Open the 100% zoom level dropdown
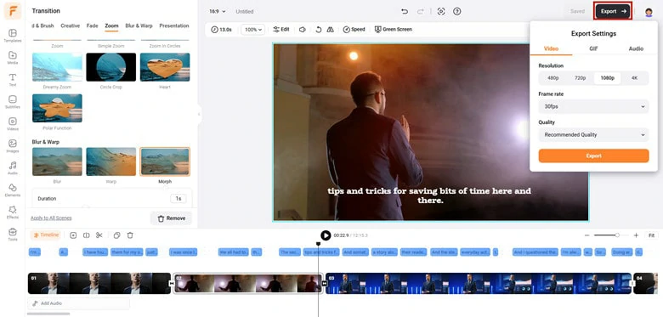Screen dimensions: 663x317 tap(253, 30)
